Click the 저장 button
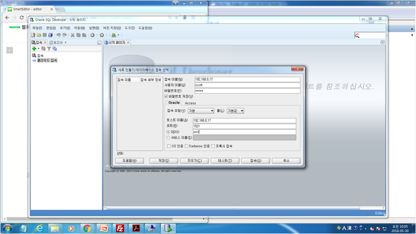Viewport: 416px width, 234px height. click(164, 161)
